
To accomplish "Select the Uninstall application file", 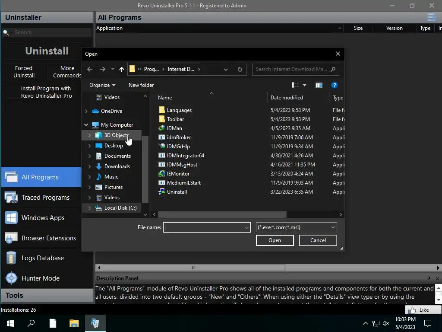I will tap(173, 192).
